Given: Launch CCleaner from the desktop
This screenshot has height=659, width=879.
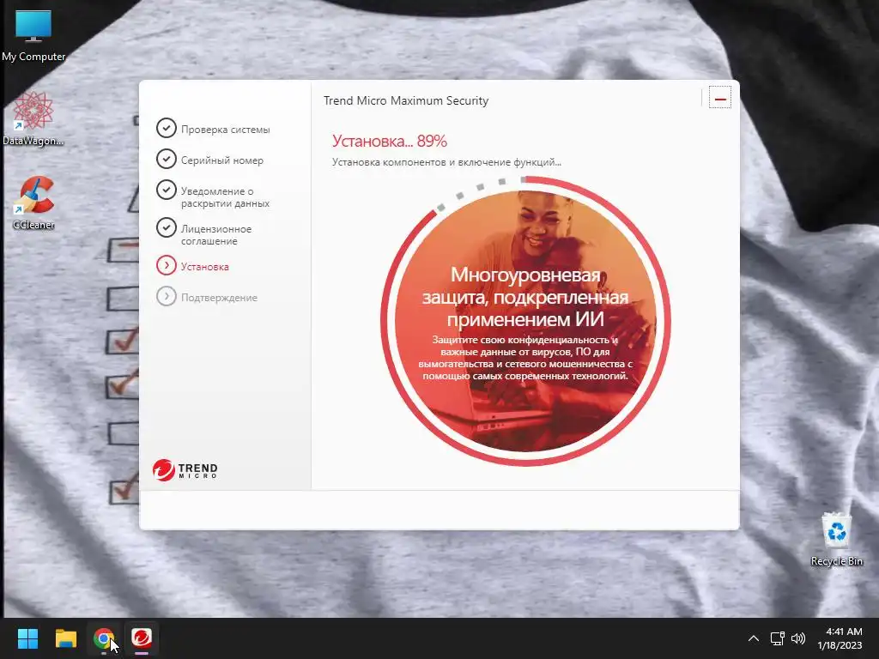Looking at the screenshot, I should click(x=33, y=203).
